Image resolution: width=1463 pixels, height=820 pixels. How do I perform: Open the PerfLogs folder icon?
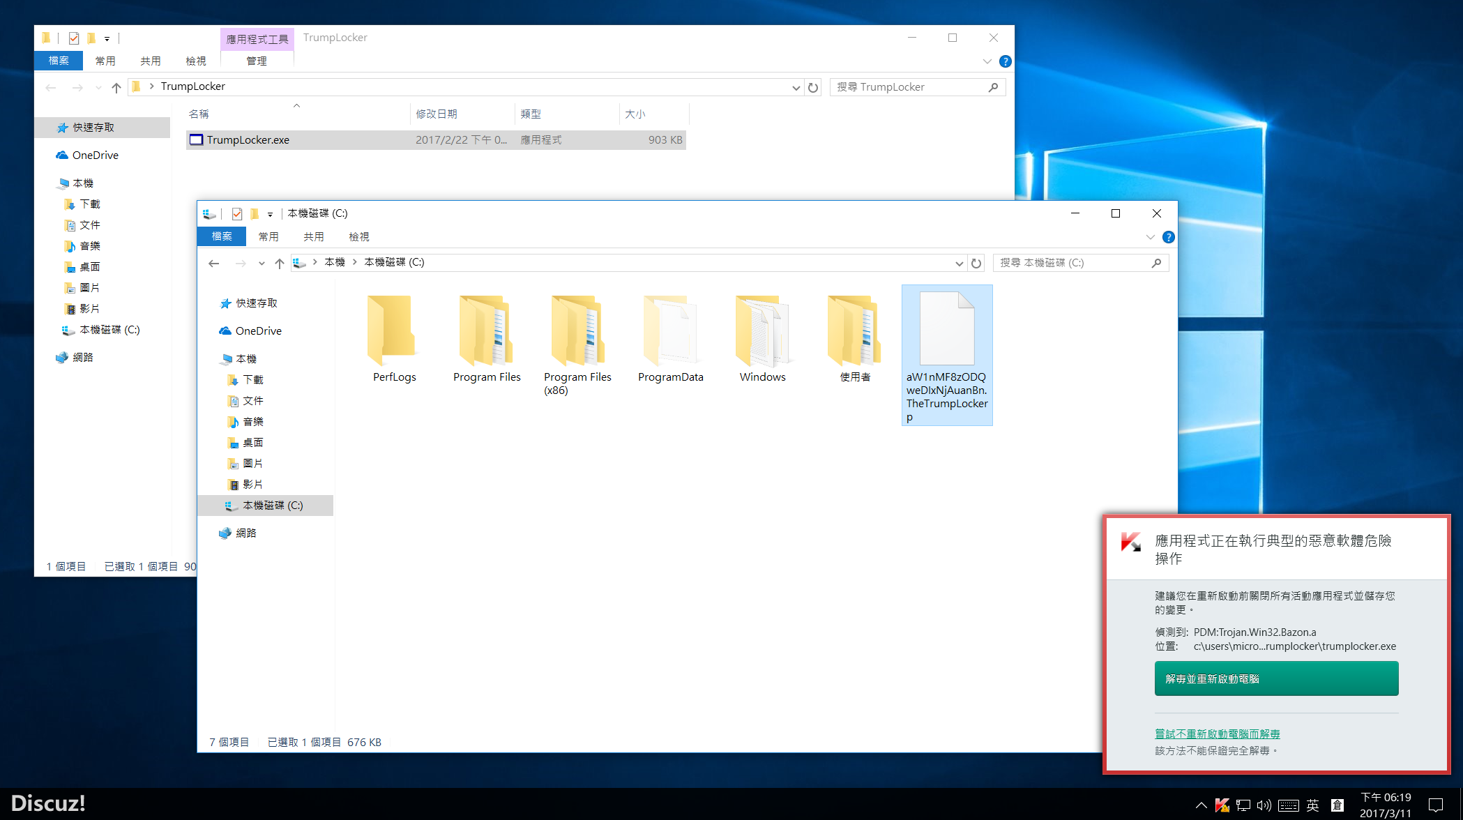(393, 331)
